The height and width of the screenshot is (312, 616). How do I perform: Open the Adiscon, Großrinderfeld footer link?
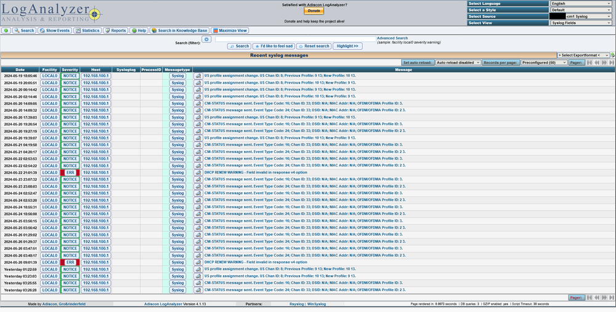[63, 304]
